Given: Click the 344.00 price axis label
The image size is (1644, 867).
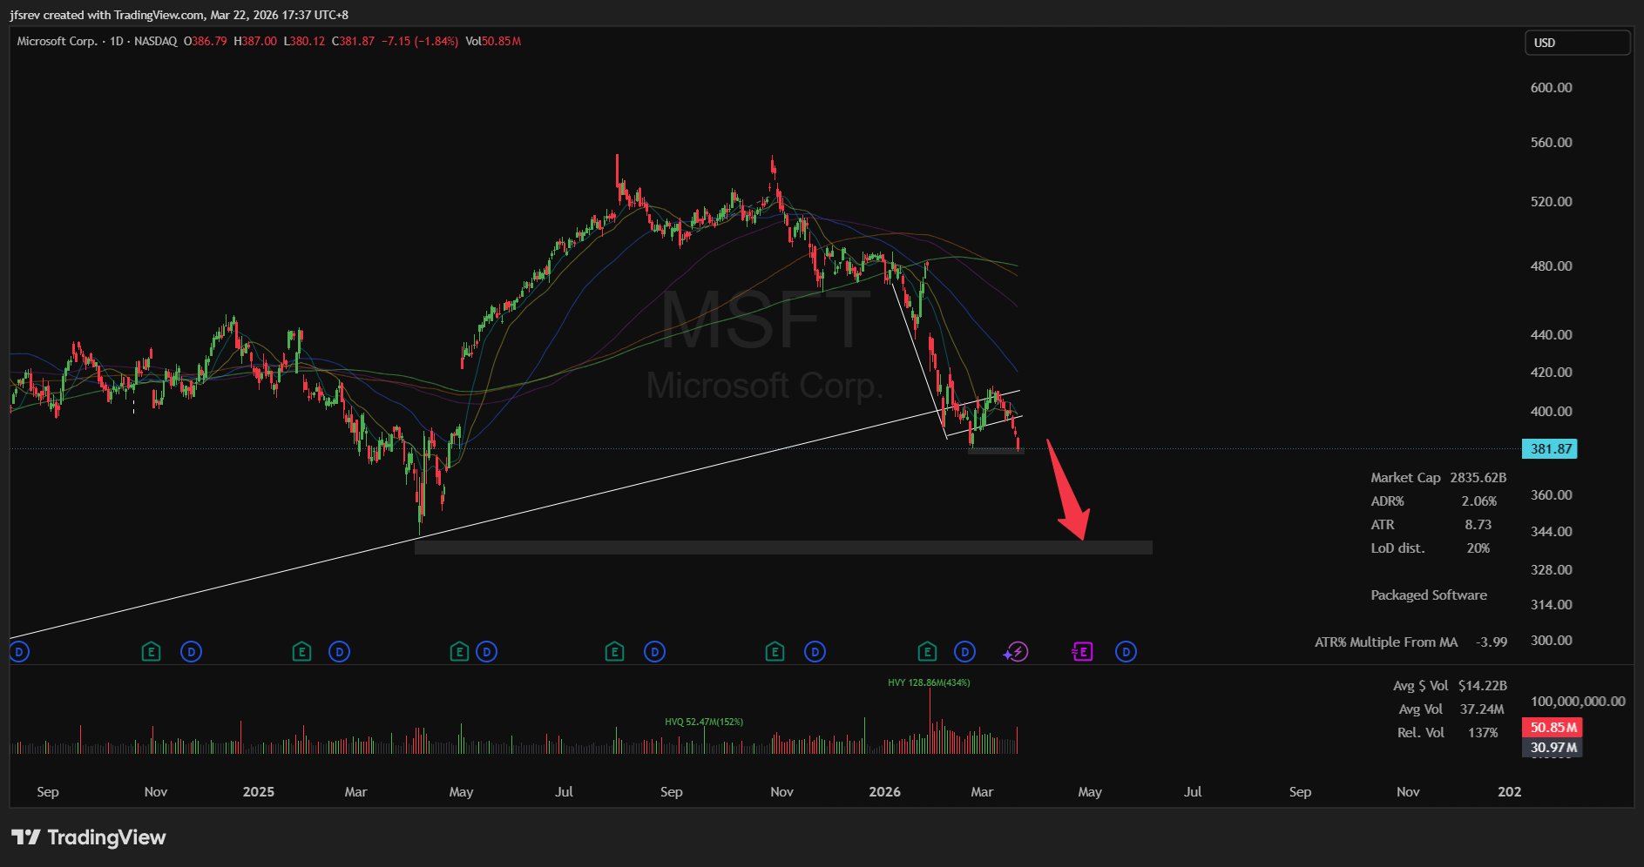Looking at the screenshot, I should 1552,532.
